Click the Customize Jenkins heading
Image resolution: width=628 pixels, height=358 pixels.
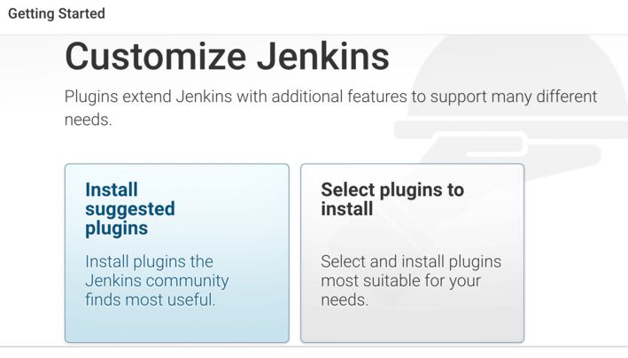pyautogui.click(x=227, y=57)
